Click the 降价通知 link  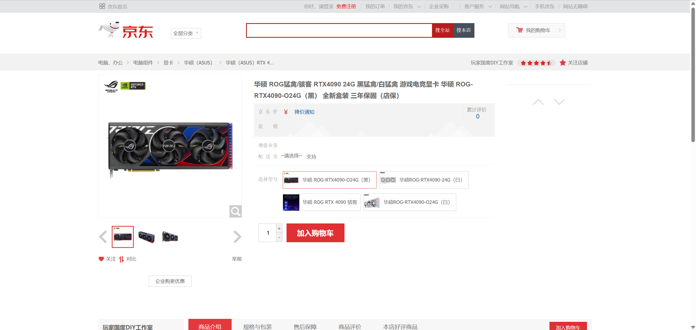(x=304, y=112)
